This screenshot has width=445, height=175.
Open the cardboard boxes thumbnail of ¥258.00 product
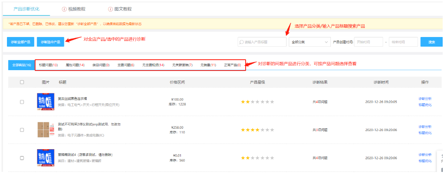coord(46,130)
